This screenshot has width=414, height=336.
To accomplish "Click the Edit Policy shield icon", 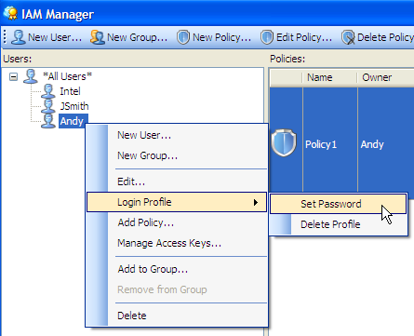I will [267, 37].
